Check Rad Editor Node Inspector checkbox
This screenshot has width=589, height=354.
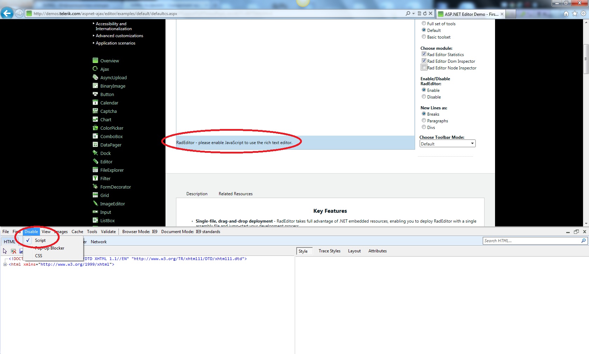(424, 68)
